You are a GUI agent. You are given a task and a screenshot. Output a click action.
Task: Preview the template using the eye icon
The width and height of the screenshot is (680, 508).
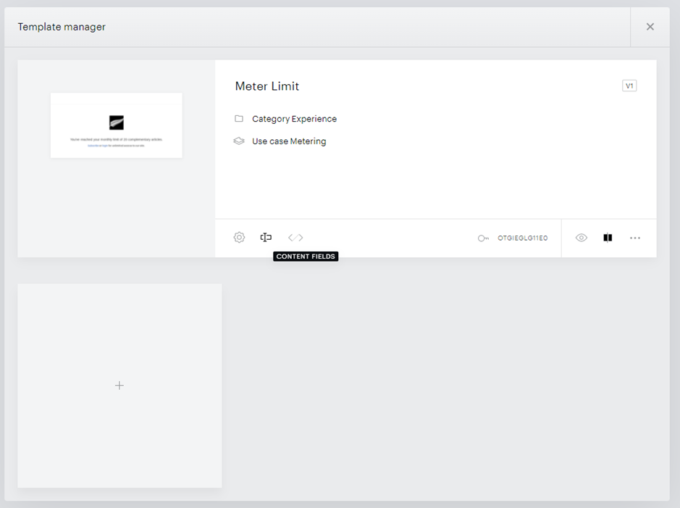(x=581, y=238)
